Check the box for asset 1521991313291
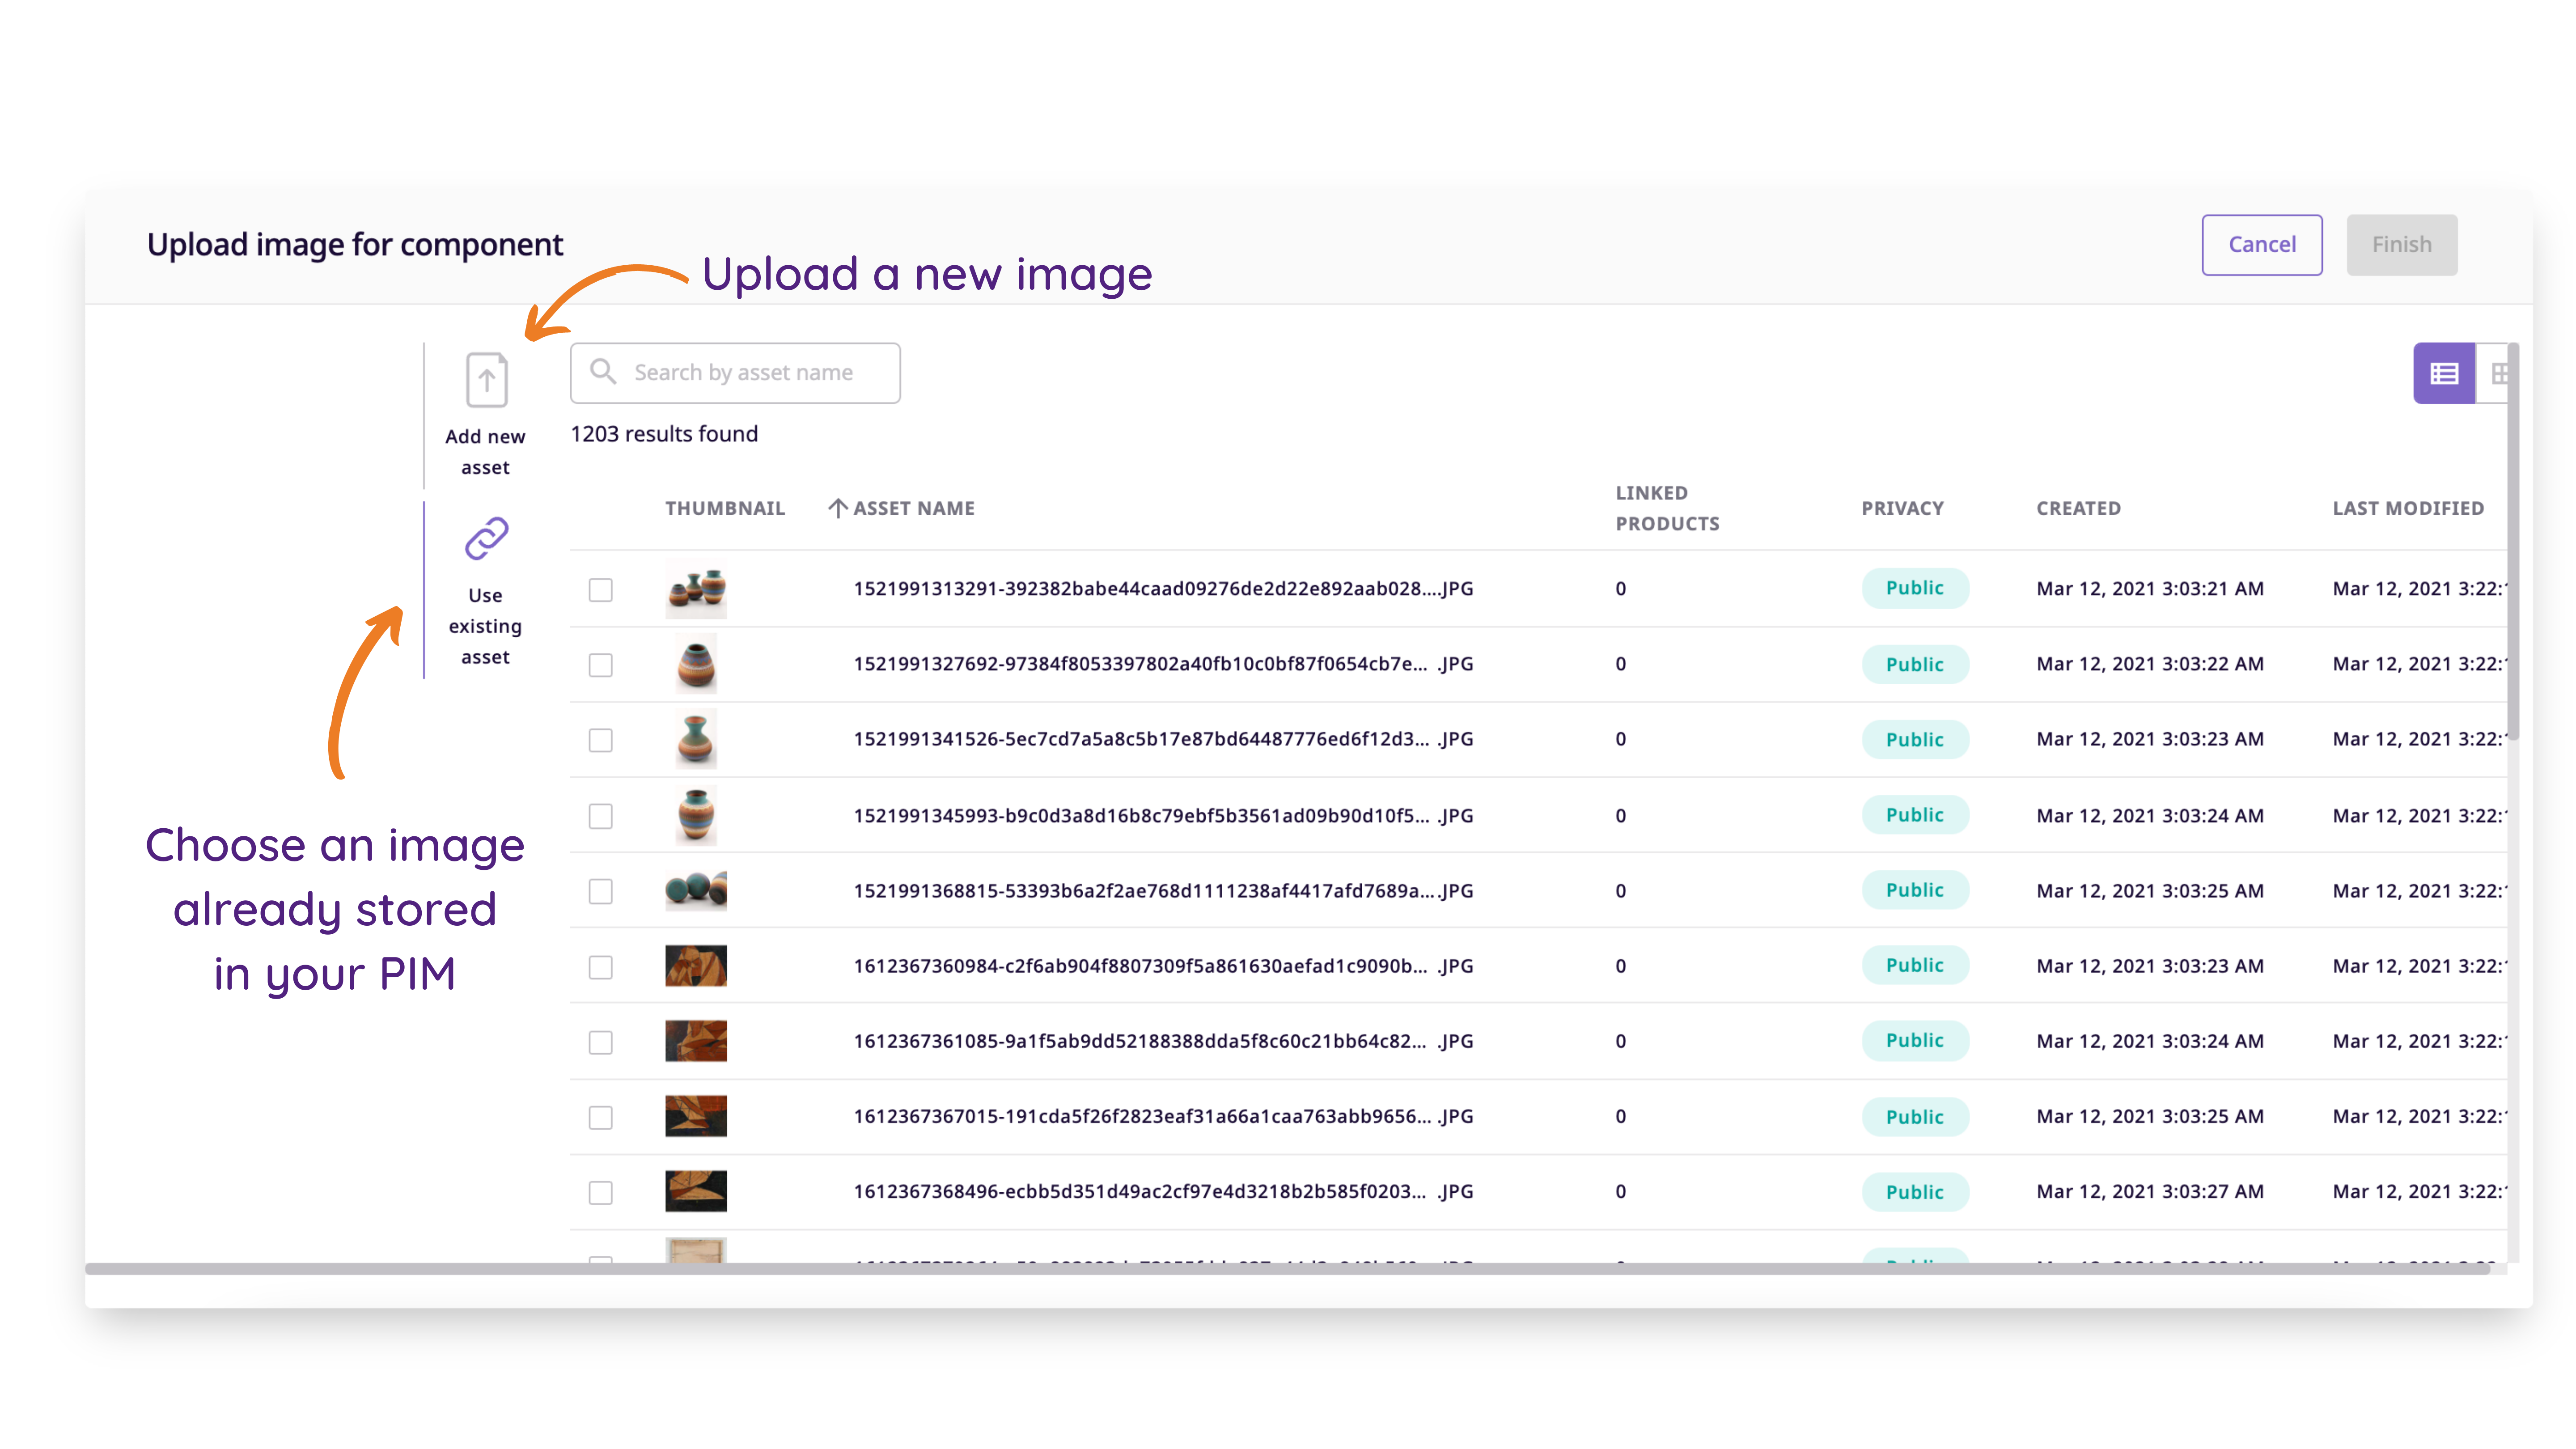This screenshot has width=2576, height=1449. point(600,590)
